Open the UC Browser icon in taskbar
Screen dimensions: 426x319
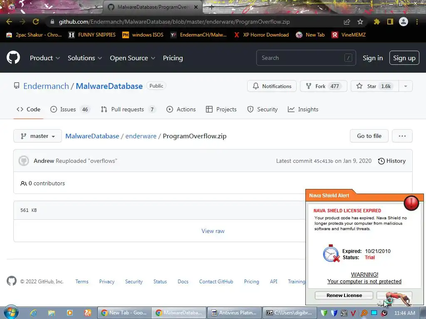(88, 313)
